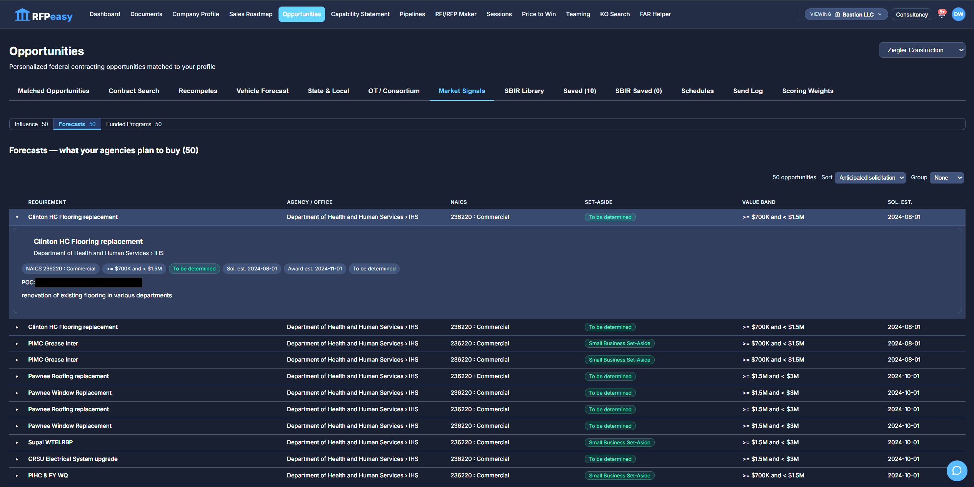
Task: Open the Viewing Bastion LLC switcher
Action: click(x=846, y=14)
